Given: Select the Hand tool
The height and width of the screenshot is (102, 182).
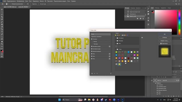Looking at the screenshot, I should tap(2, 41).
